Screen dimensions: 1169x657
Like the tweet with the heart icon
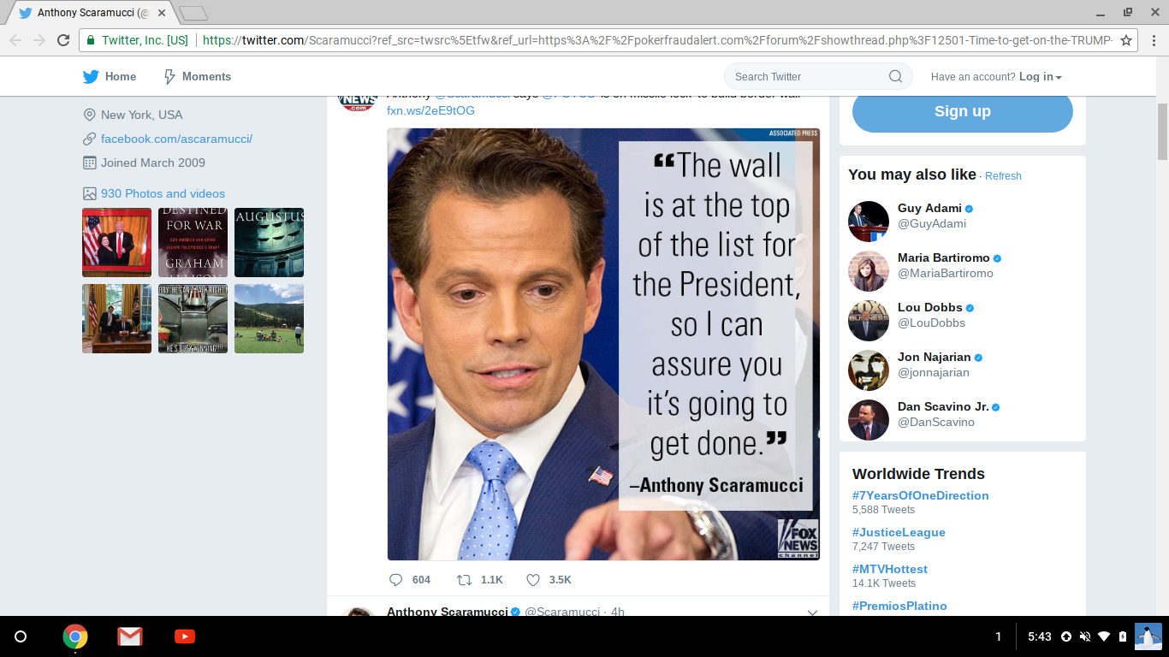point(533,580)
